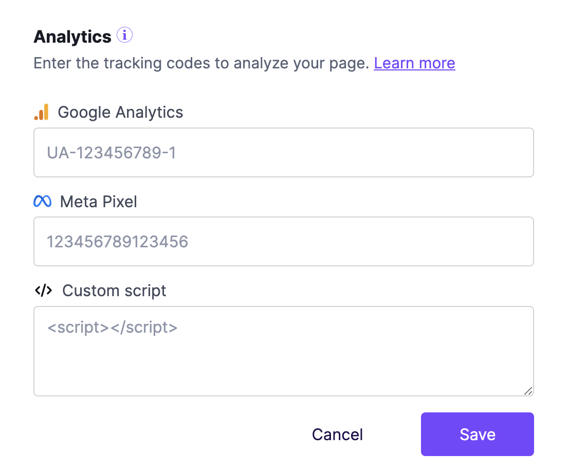Click the Custom script label text
The image size is (568, 471).
click(114, 291)
